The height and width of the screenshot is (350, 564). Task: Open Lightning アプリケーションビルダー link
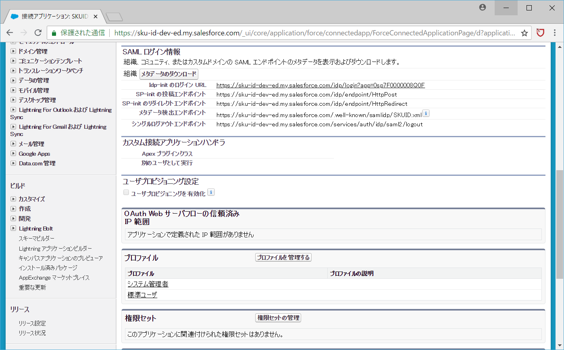[55, 249]
